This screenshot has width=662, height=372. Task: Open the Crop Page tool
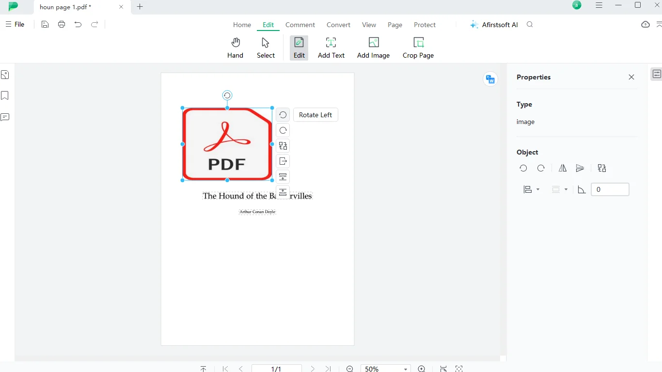point(418,48)
